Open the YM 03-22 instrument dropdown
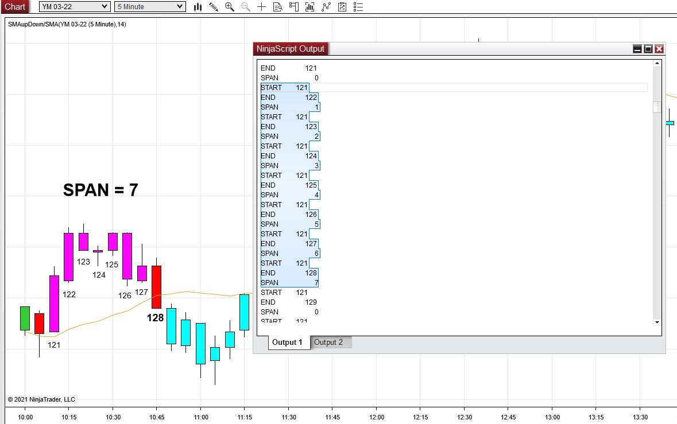The height and width of the screenshot is (424, 677). point(75,6)
